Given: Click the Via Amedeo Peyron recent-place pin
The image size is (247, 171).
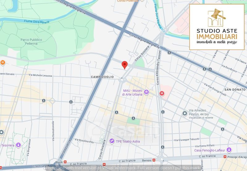Looking at the screenshot, I should click(185, 113).
